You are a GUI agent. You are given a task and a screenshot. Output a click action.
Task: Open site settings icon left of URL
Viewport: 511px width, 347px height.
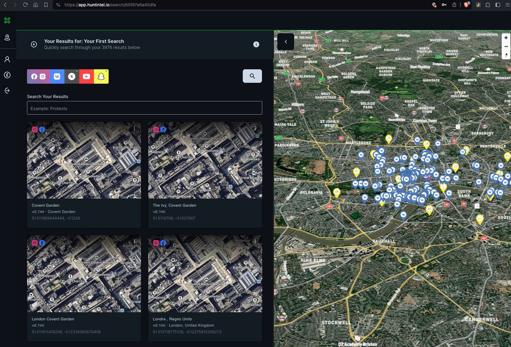pyautogui.click(x=58, y=5)
